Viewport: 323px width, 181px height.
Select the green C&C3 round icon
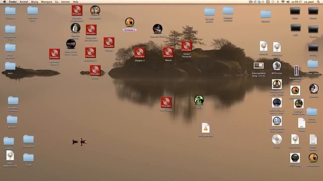199,100
